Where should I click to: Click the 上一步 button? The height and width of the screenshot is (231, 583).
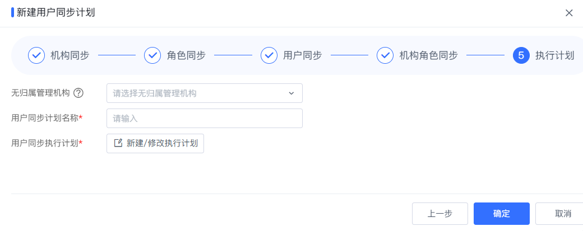tap(440, 214)
